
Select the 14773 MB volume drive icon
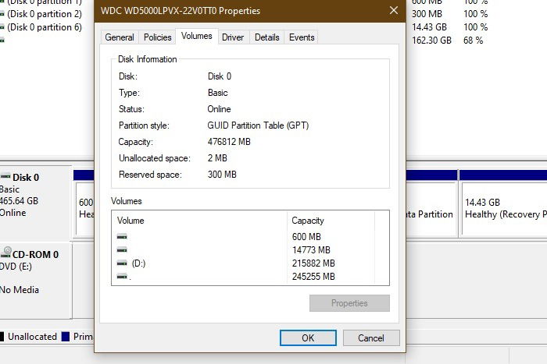(122, 250)
